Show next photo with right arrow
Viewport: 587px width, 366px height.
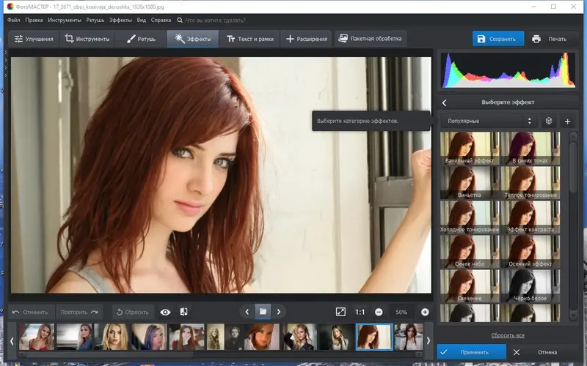pyautogui.click(x=279, y=312)
